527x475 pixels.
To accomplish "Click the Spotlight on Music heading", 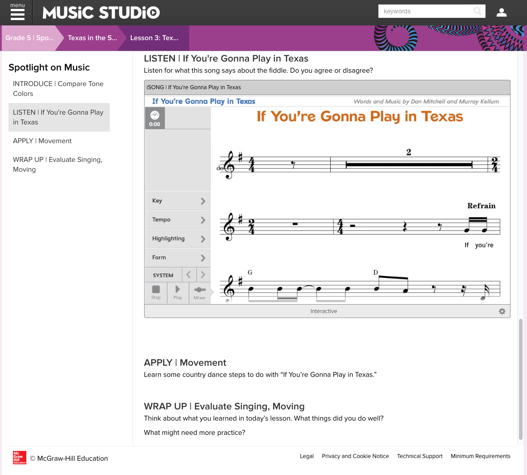I will tap(49, 67).
